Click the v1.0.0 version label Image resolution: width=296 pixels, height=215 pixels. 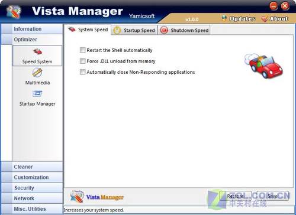tap(192, 19)
